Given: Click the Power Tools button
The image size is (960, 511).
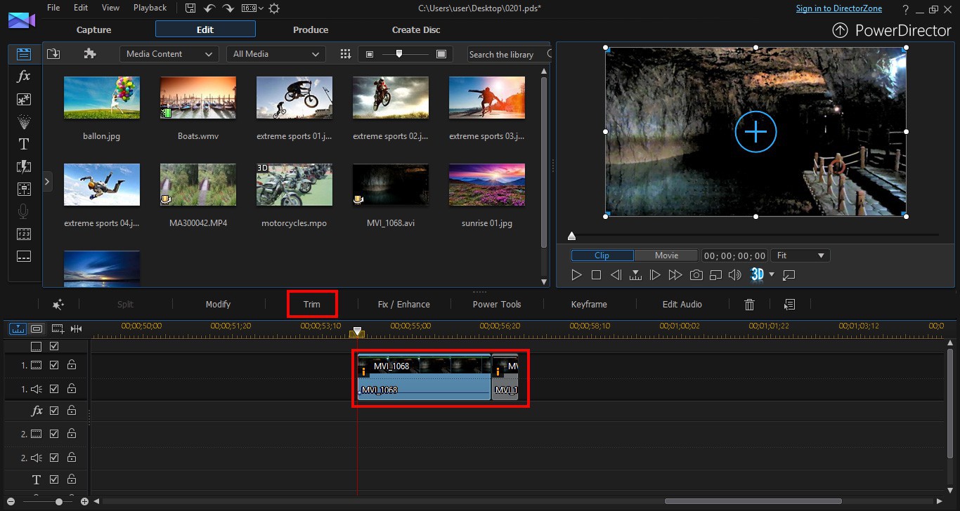Looking at the screenshot, I should 497,304.
